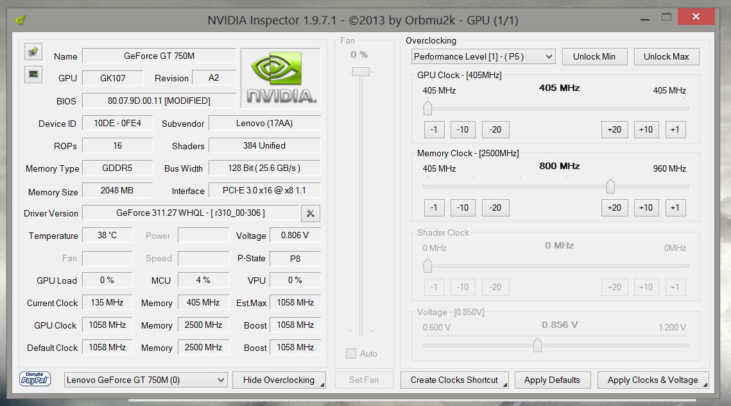Viewport: 731px width, 406px height.
Task: Maximize the NVIDIA Inspector window
Action: click(667, 17)
